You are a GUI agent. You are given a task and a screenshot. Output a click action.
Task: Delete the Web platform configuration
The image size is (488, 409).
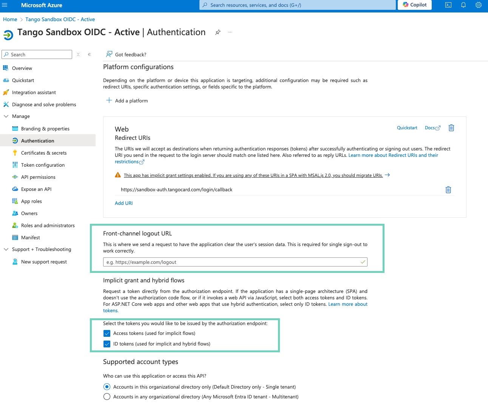point(451,128)
